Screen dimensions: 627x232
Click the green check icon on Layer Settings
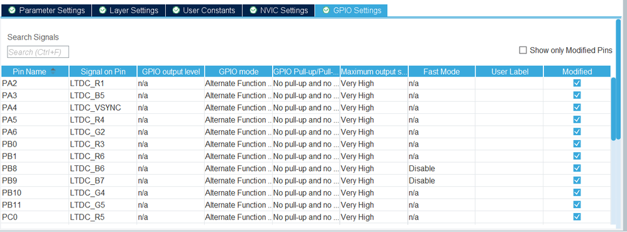click(x=102, y=10)
